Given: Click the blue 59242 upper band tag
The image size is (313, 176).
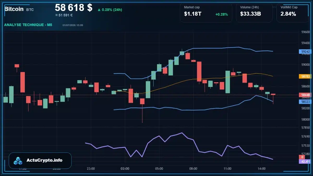Looking at the screenshot, I should point(305,52).
